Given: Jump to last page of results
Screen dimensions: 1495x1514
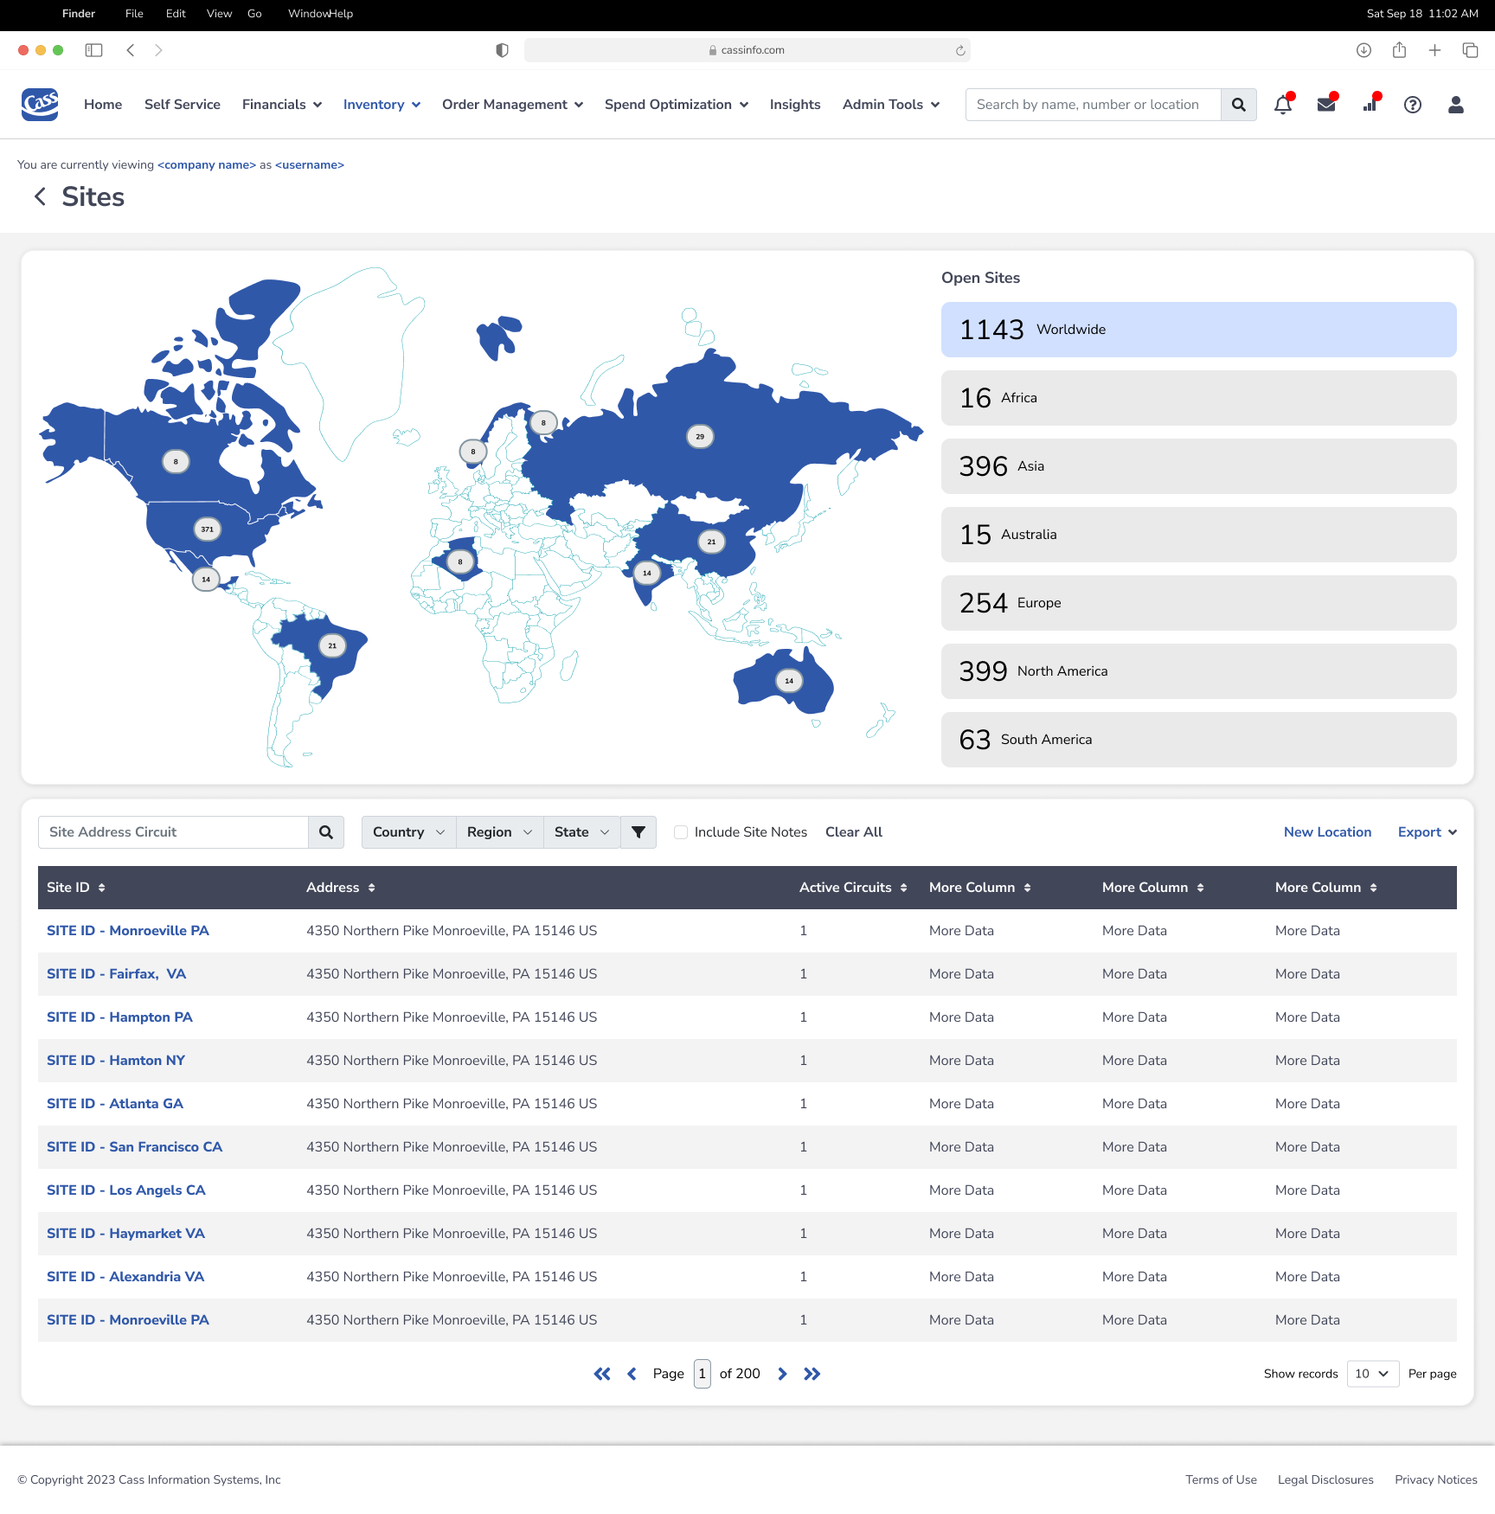Looking at the screenshot, I should coord(812,1374).
